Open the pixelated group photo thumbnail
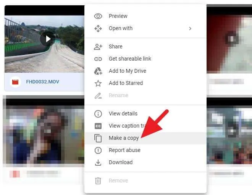This screenshot has width=252, height=195. point(44,131)
